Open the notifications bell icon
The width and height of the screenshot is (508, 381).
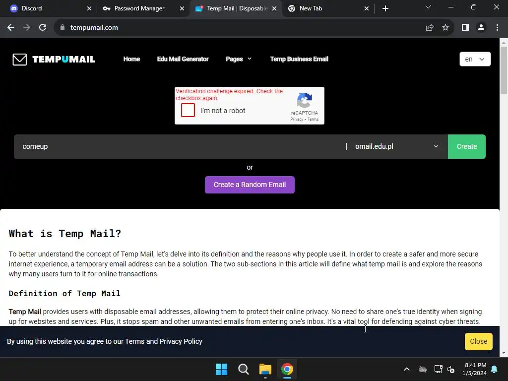pyautogui.click(x=495, y=369)
